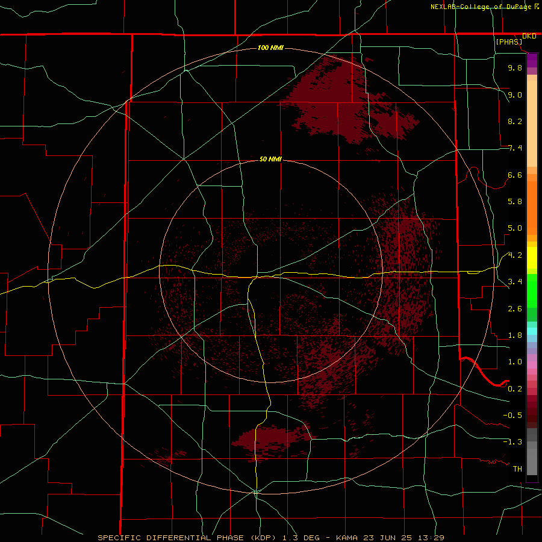Click the 2.6 legend value
542x542 pixels.
click(x=515, y=309)
